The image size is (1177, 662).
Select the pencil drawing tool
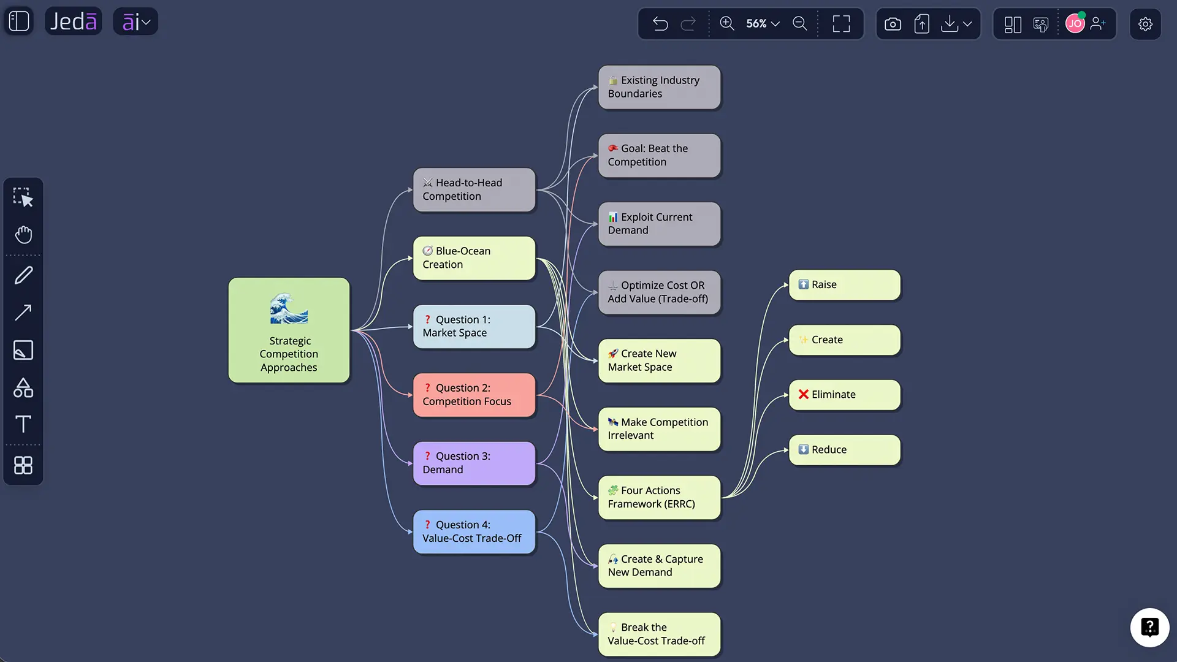coord(23,275)
